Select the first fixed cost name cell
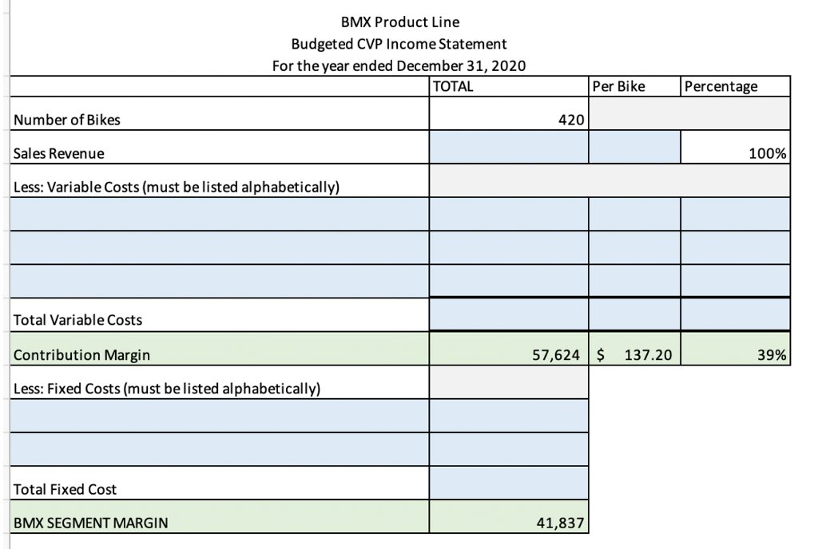The height and width of the screenshot is (549, 818). [x=220, y=416]
